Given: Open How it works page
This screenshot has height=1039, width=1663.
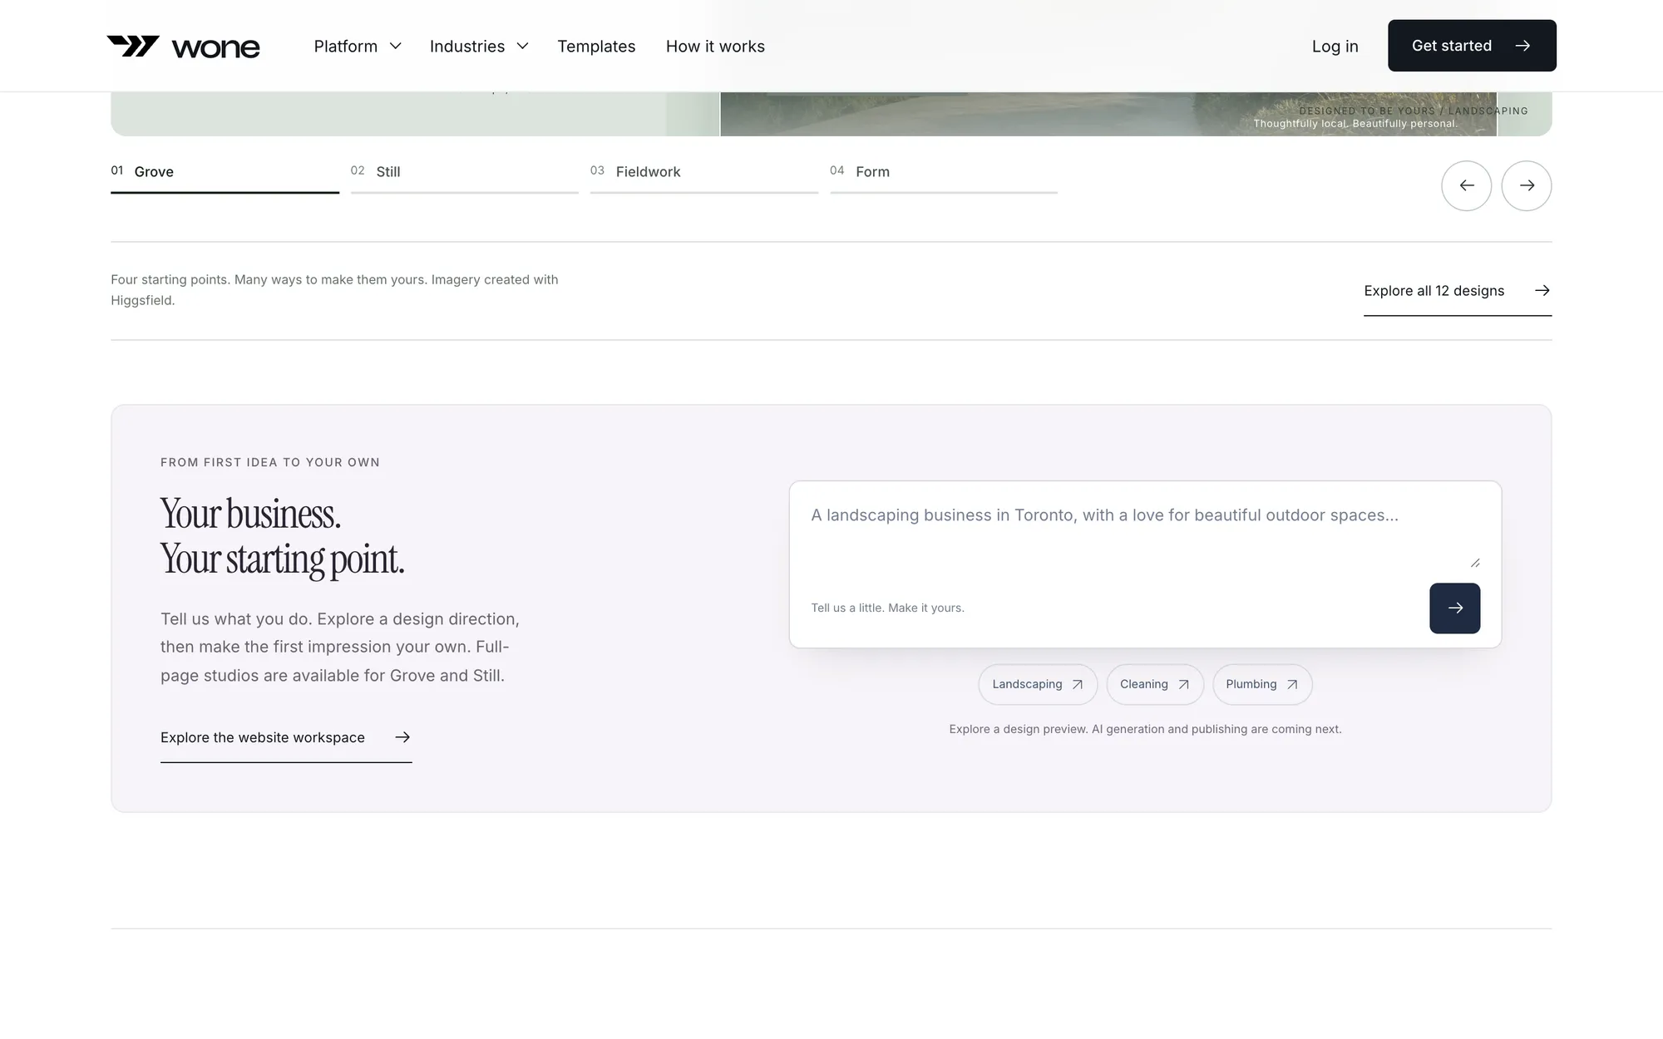Looking at the screenshot, I should pyautogui.click(x=715, y=47).
